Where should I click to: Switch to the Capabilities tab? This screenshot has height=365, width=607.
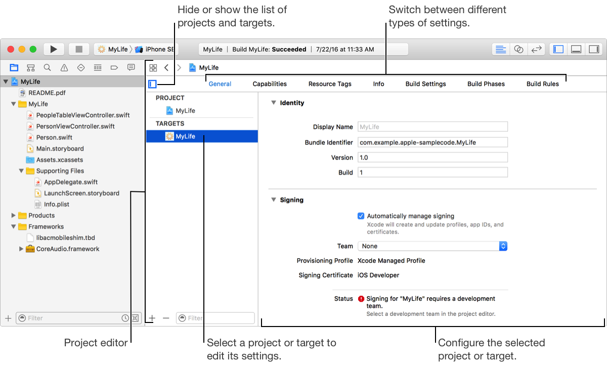[270, 84]
